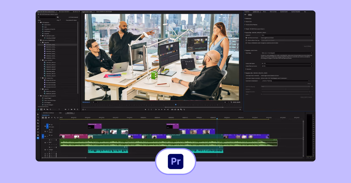Select the Selection tool in the timeline toolbar
The height and width of the screenshot is (183, 351).
[38, 114]
